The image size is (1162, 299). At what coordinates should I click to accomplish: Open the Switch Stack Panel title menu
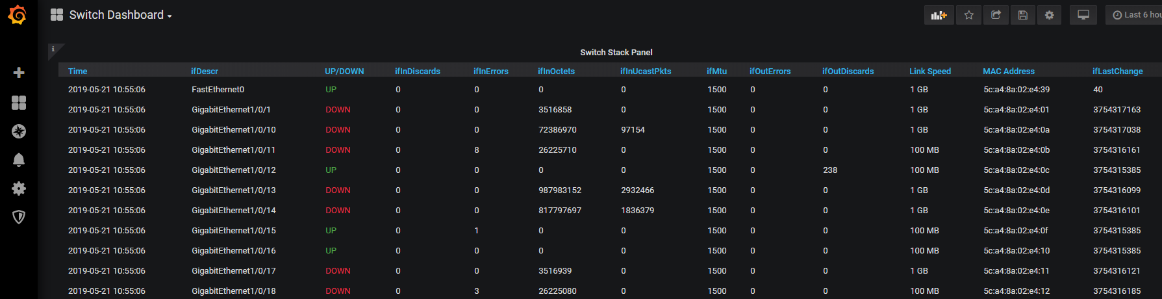pyautogui.click(x=616, y=53)
